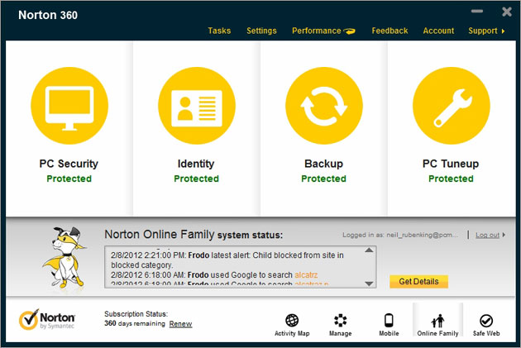This screenshot has height=348, width=521.
Task: Click the Log out link
Action: 487,235
